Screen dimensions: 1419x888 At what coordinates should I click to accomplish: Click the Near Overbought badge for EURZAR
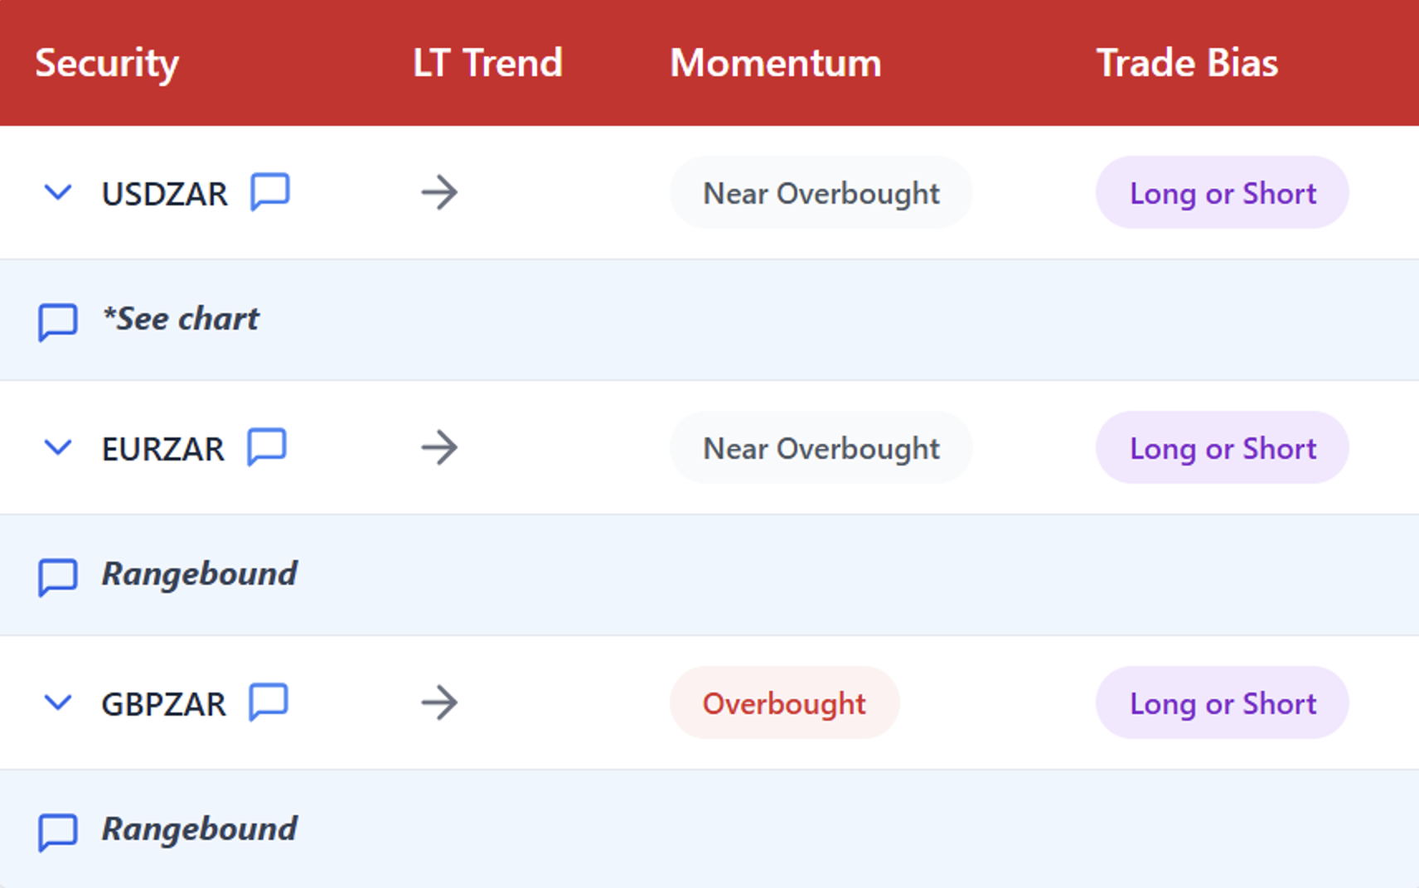pos(821,448)
